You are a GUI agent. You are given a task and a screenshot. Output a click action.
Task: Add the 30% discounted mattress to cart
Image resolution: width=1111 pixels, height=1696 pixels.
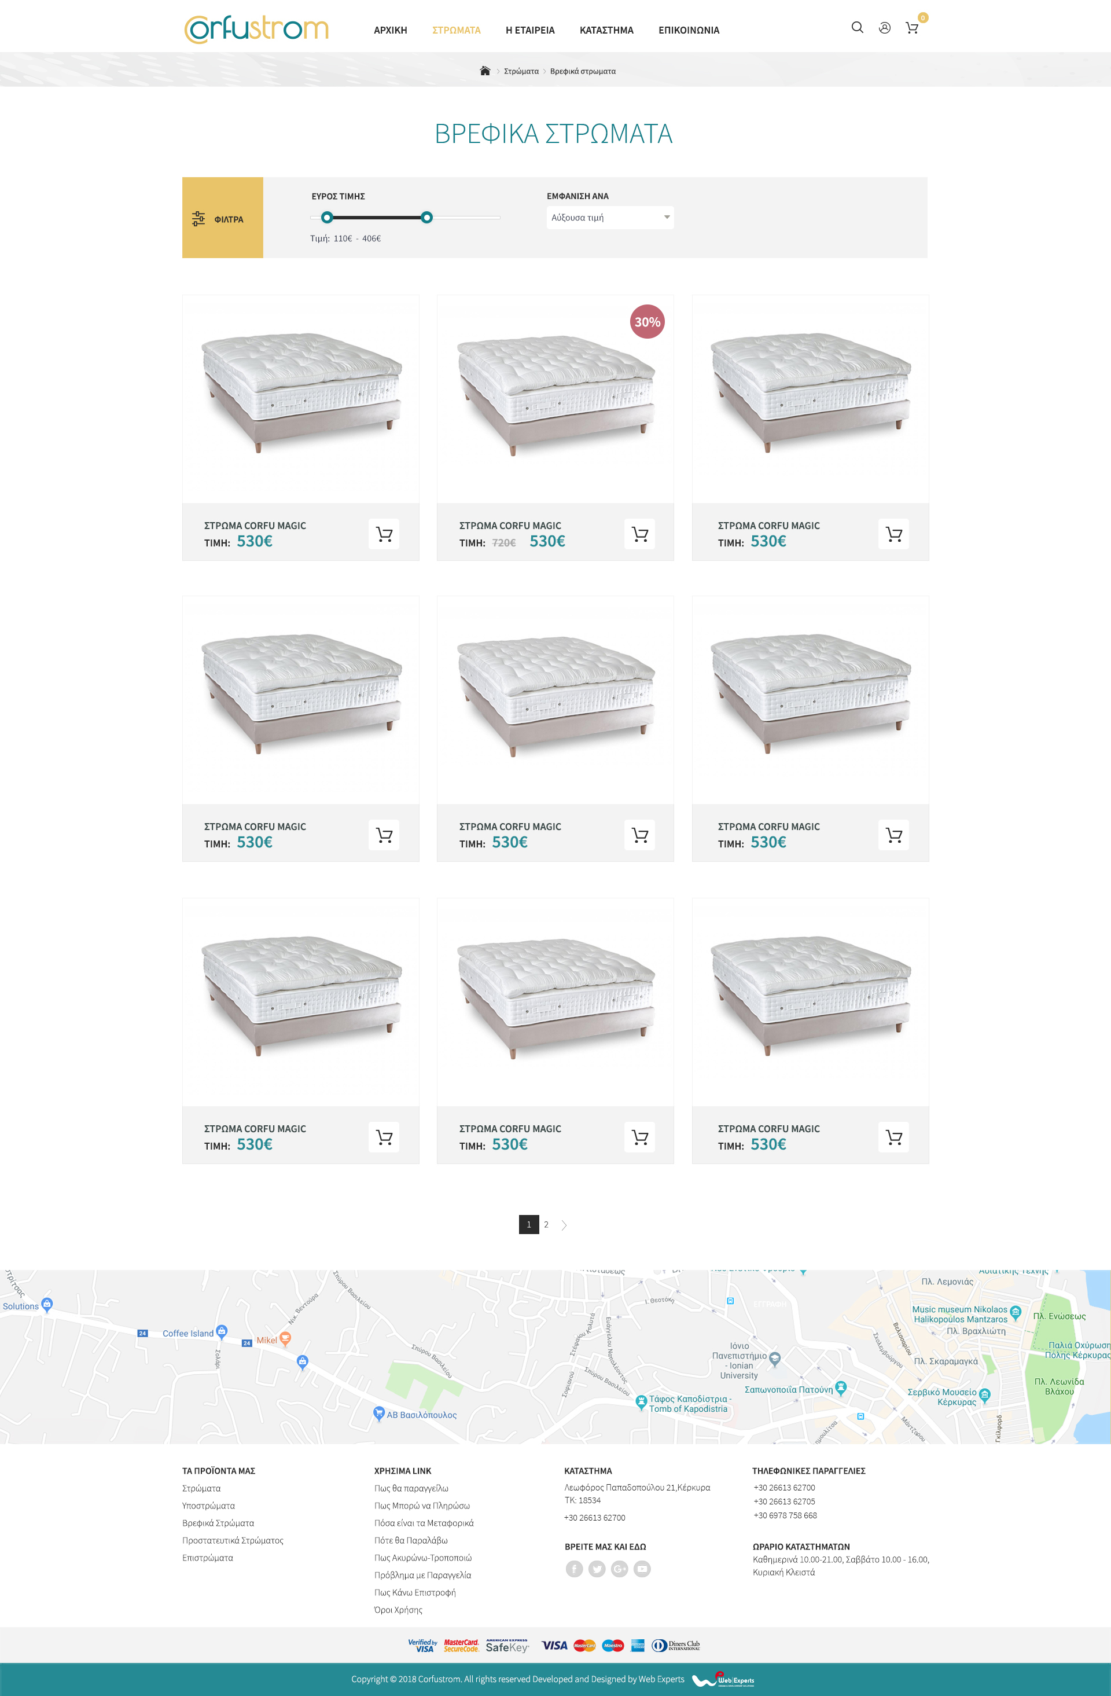click(639, 534)
